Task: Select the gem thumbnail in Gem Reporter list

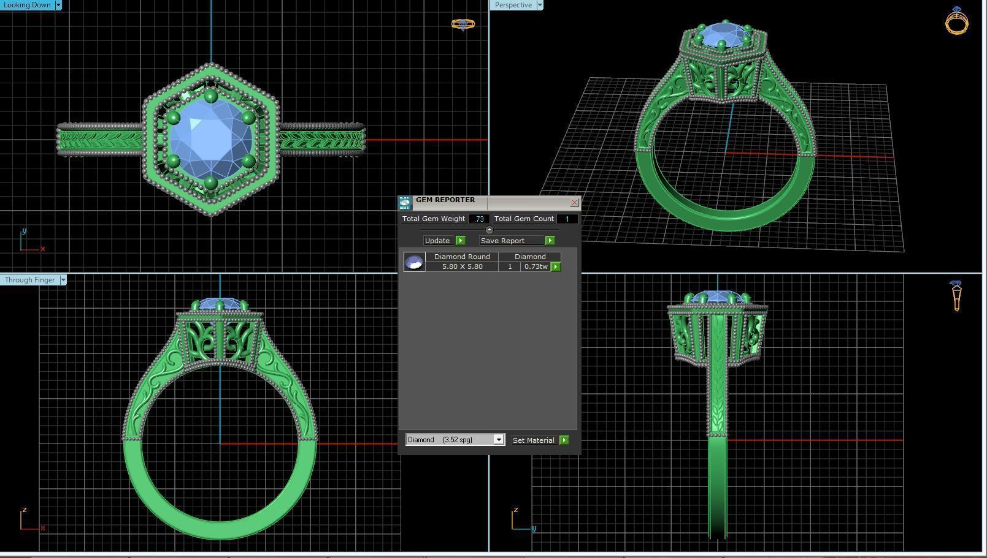Action: [x=415, y=262]
